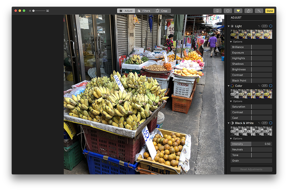Collapse the Black & White section triangle

(x=229, y=123)
